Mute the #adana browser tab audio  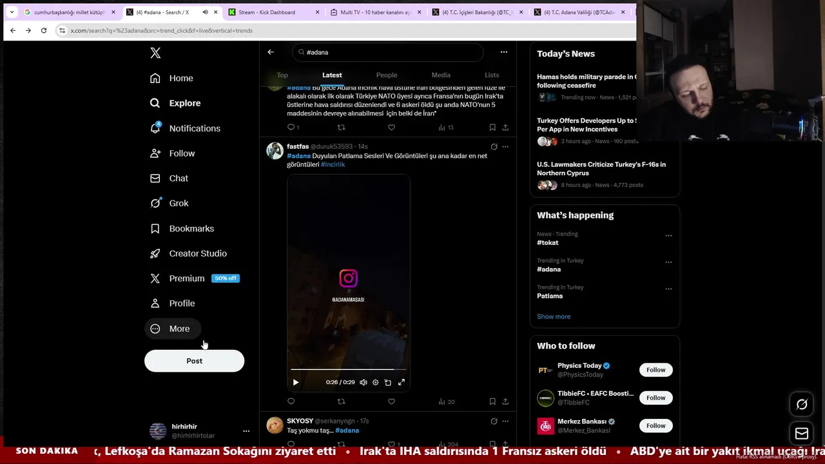(x=205, y=12)
